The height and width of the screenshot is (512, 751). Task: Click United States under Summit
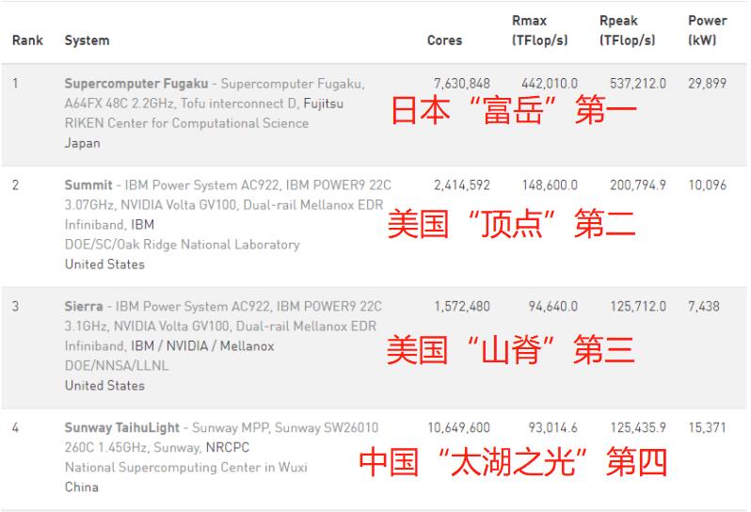coord(104,264)
